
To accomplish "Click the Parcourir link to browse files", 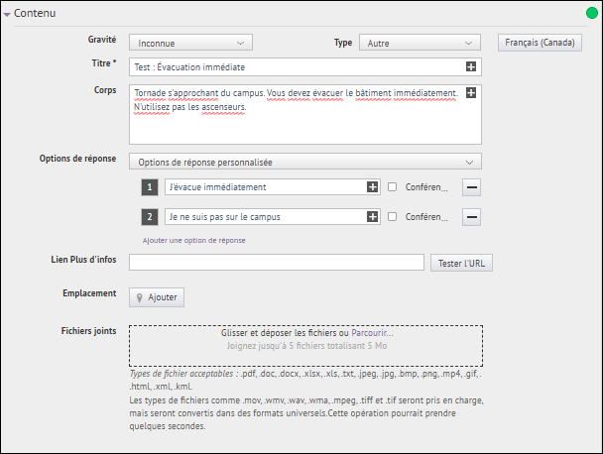I will pyautogui.click(x=372, y=334).
